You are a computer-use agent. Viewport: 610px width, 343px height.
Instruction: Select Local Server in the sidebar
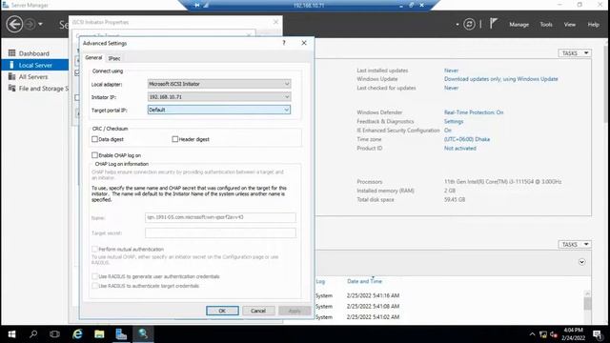35,65
